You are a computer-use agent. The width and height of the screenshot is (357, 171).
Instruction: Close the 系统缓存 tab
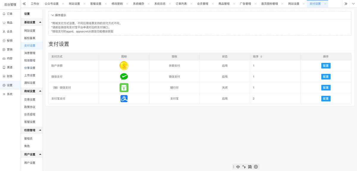[149, 4]
